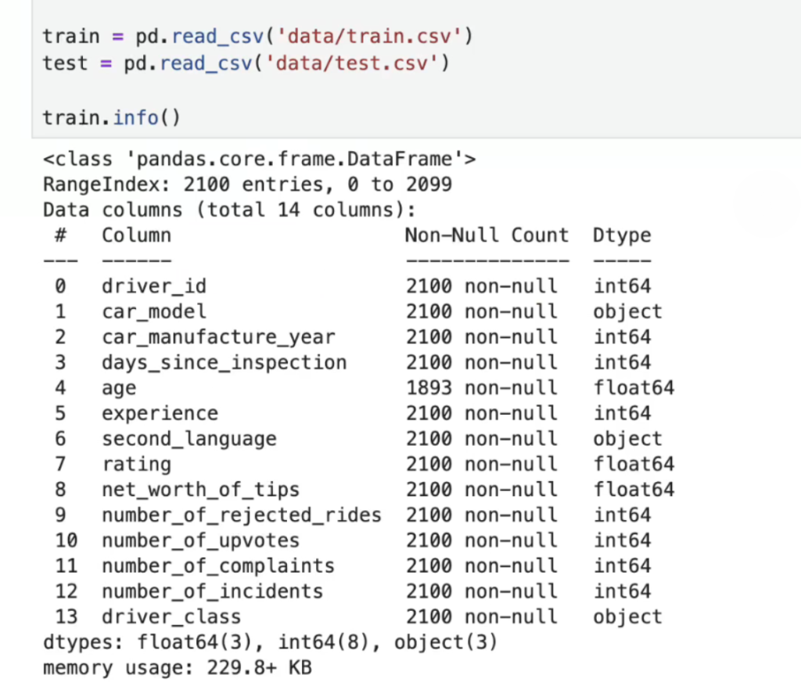Click the driver_class column name
The height and width of the screenshot is (686, 801).
pos(171,617)
